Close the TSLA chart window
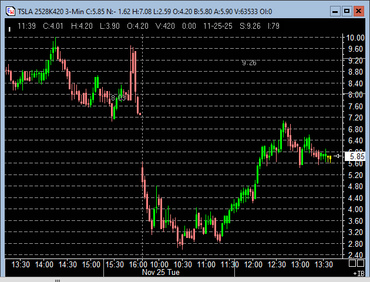This screenshot has height=282, width=370. click(x=359, y=11)
